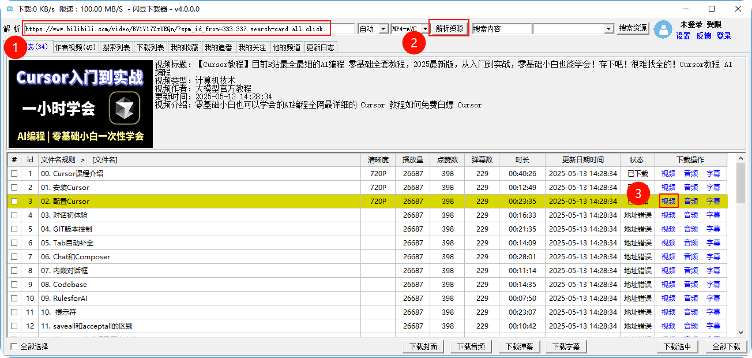Tick the checkbox for 02. 配置Cursor
Screen dimensions: 752x358
(14, 202)
